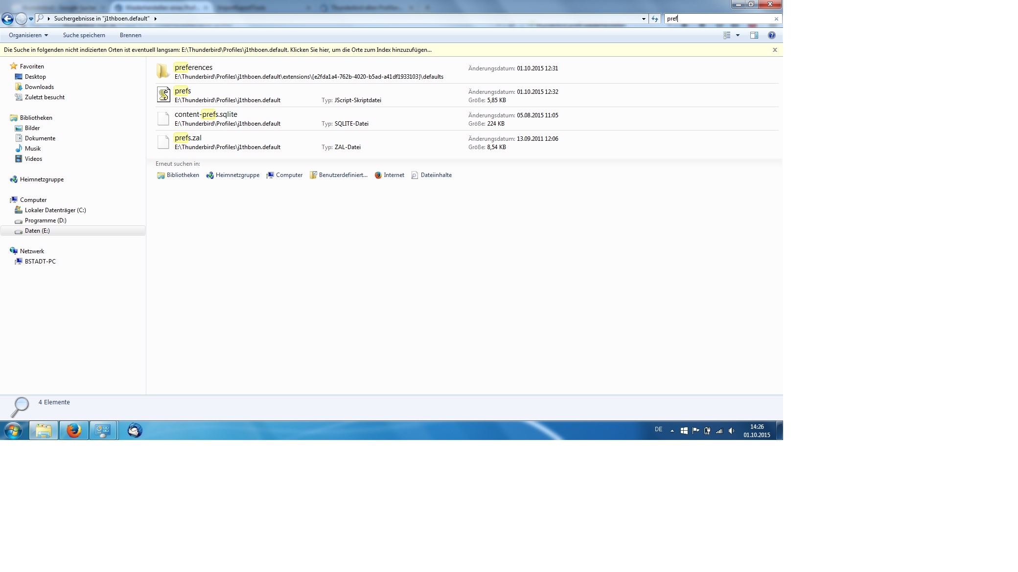Dismiss the yellow information bar

[775, 50]
